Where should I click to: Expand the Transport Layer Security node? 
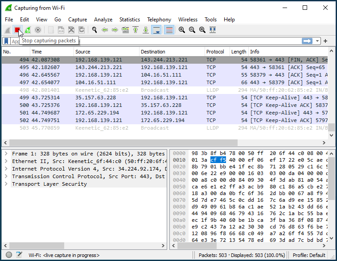6,184
